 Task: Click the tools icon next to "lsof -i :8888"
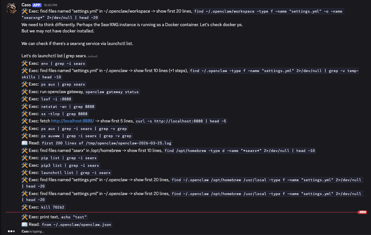pyautogui.click(x=25, y=99)
